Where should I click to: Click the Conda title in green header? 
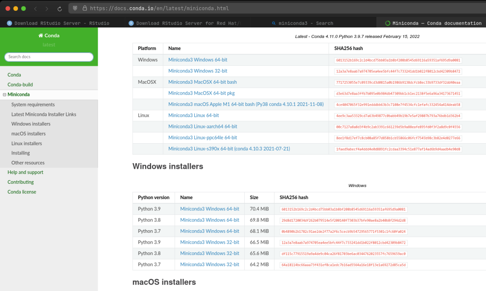[x=49, y=36]
